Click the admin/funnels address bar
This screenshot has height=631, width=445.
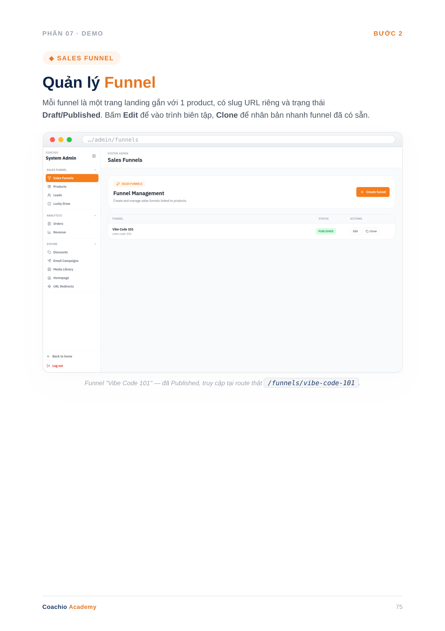[x=239, y=140]
